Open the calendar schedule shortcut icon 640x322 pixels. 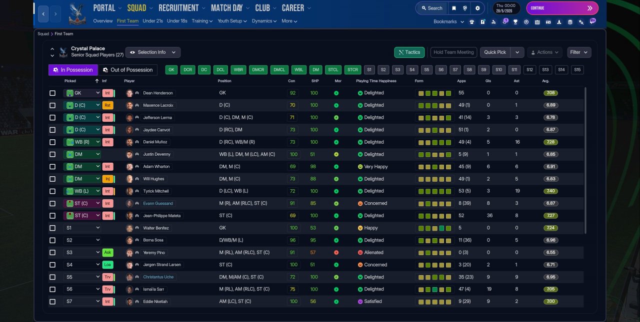pos(537,22)
